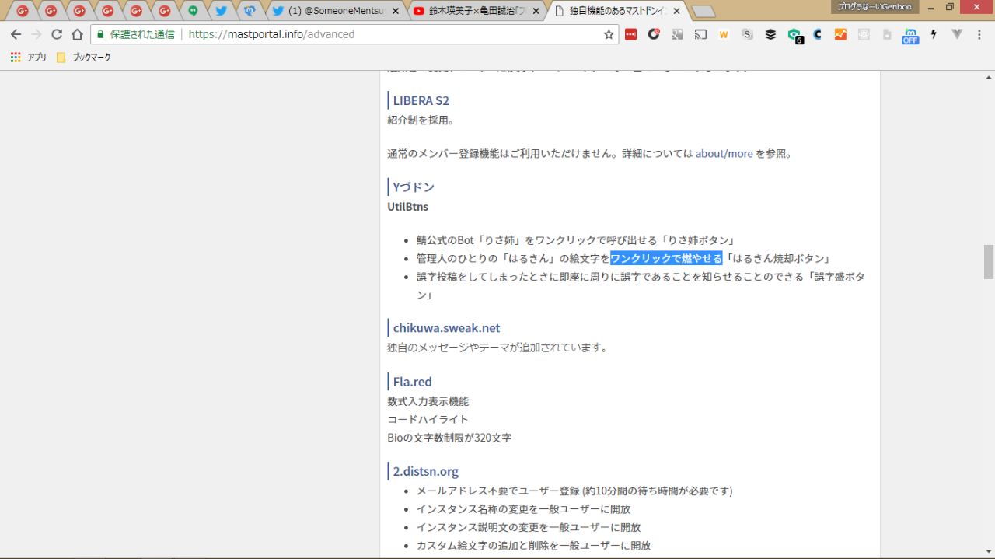Screen dimensions: 995x559
Task: Click the Cast extension icon
Action: 700,34
